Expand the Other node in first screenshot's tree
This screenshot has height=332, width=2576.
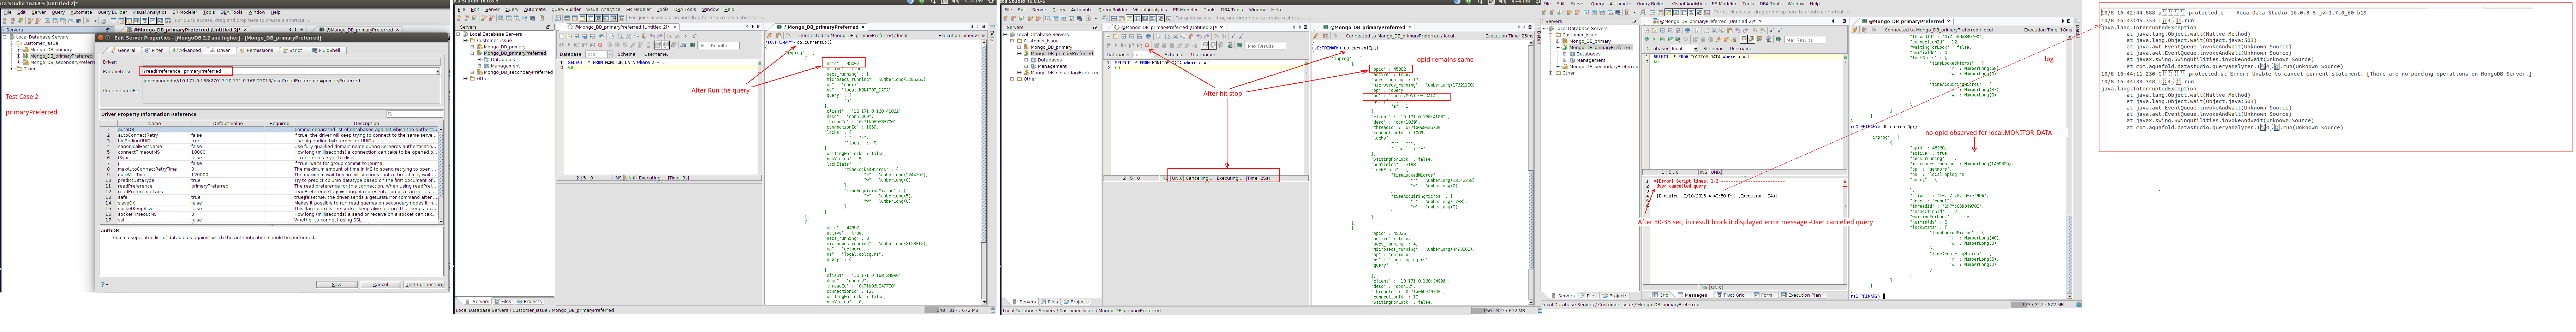point(12,69)
